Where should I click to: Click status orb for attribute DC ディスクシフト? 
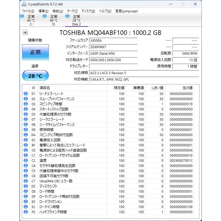(x=26, y=186)
